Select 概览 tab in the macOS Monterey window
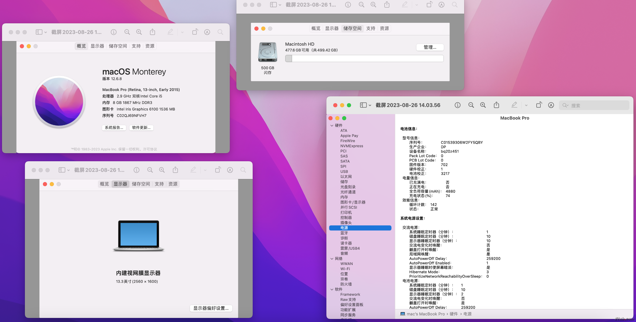Image resolution: width=636 pixels, height=322 pixels. [x=81, y=46]
